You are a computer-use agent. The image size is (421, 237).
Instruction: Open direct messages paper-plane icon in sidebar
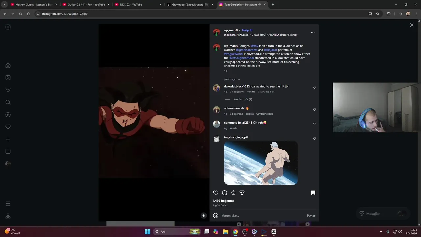click(8, 90)
